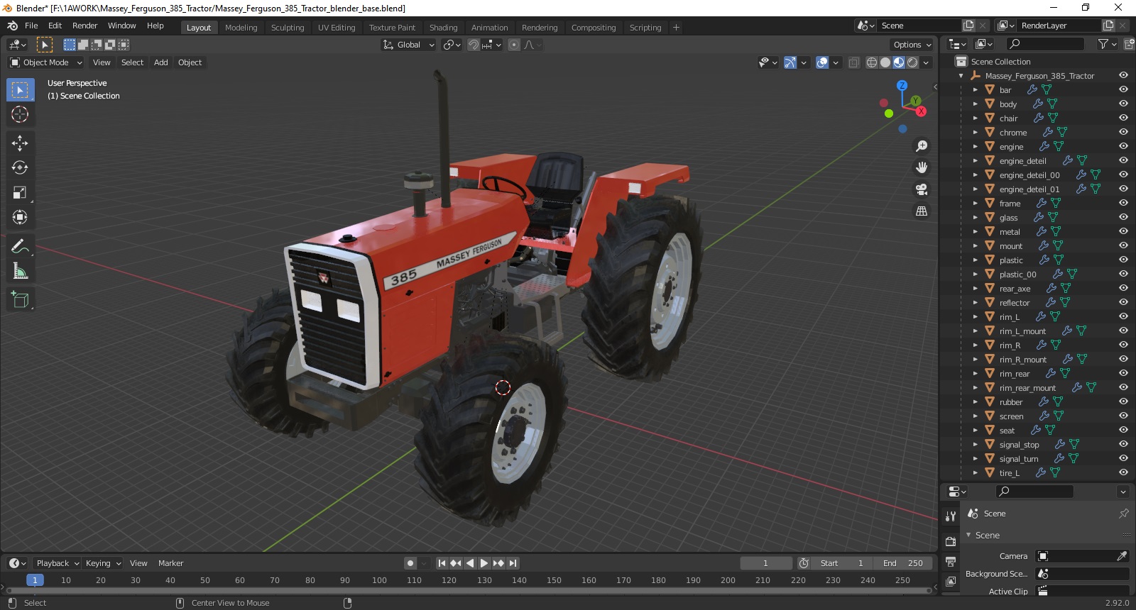Click the Z axis on navigation gizmo
The image size is (1136, 610).
(x=902, y=85)
